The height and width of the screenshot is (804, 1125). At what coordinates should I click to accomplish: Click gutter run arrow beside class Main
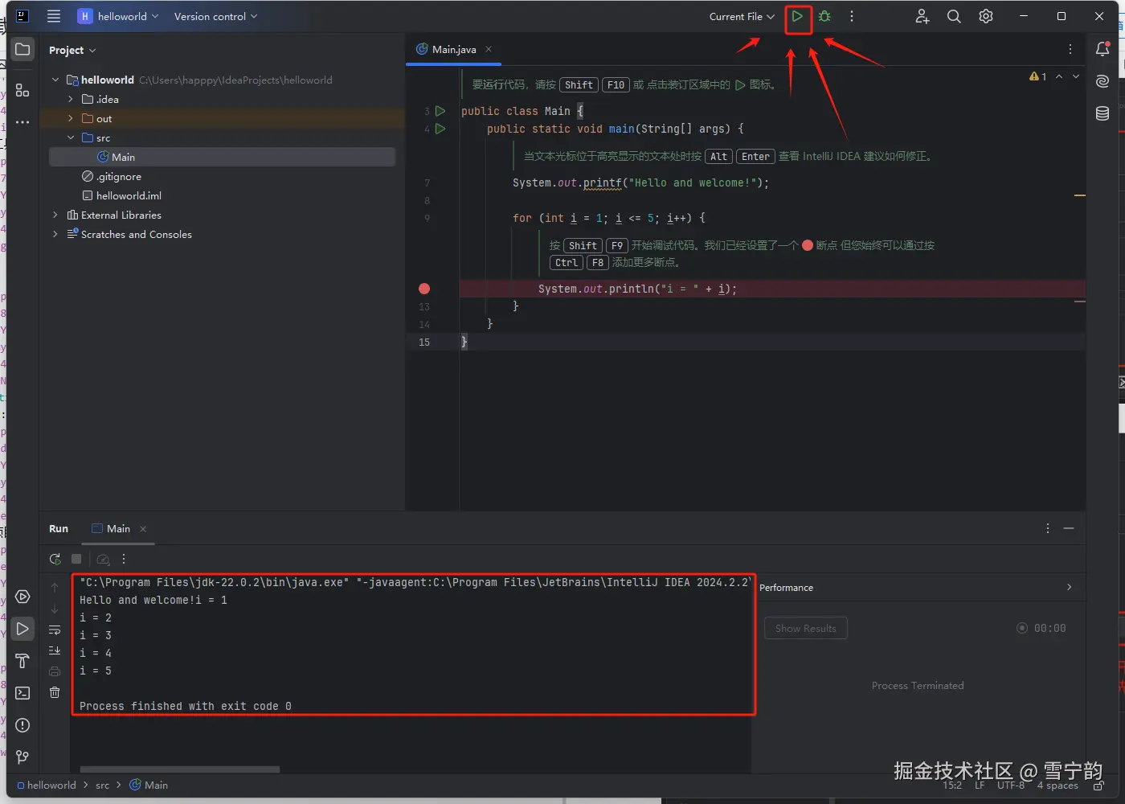(x=440, y=111)
